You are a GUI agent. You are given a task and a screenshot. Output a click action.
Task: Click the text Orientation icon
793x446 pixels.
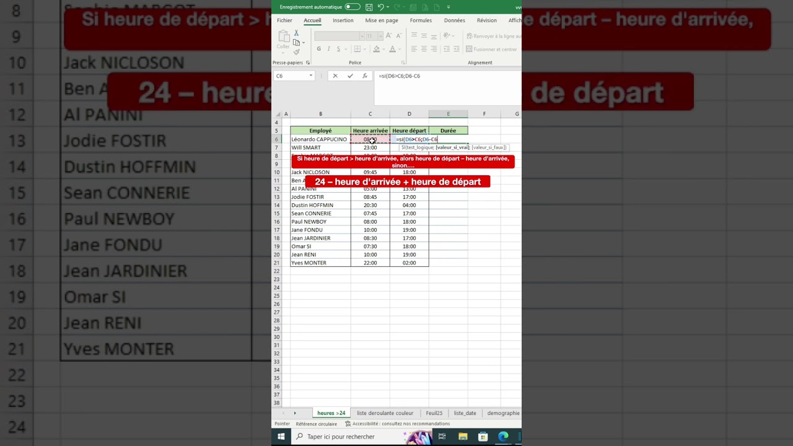coord(447,36)
